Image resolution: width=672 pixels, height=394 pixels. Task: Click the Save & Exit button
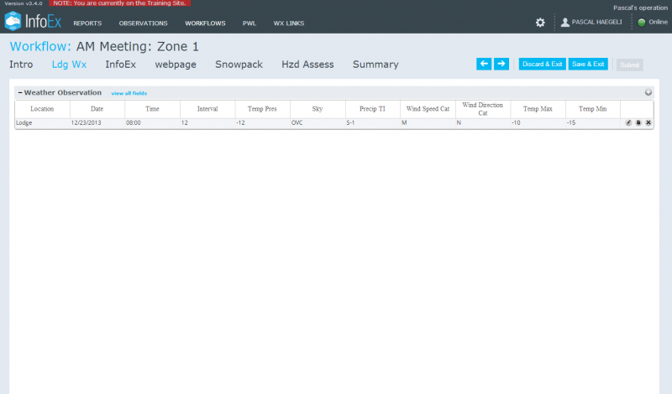[588, 64]
